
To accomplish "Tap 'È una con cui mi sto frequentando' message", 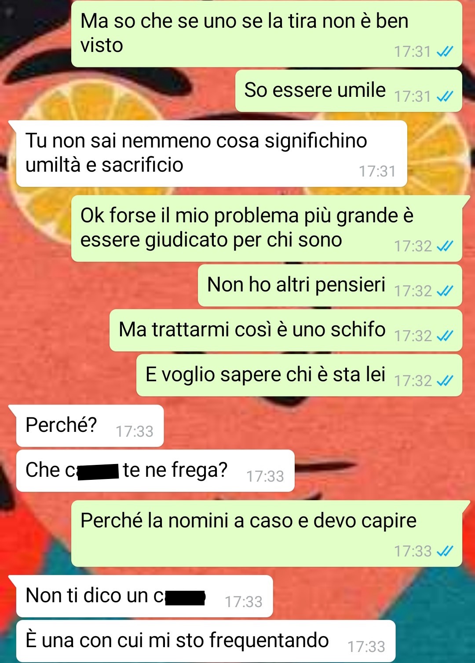I will [206, 641].
